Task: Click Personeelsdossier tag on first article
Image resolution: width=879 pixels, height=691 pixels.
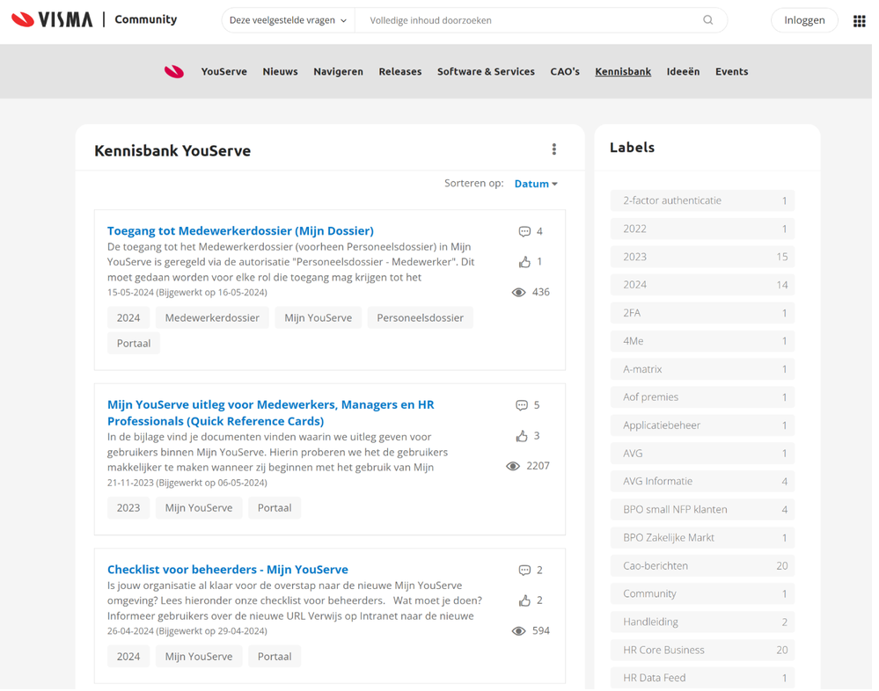Action: tap(420, 317)
